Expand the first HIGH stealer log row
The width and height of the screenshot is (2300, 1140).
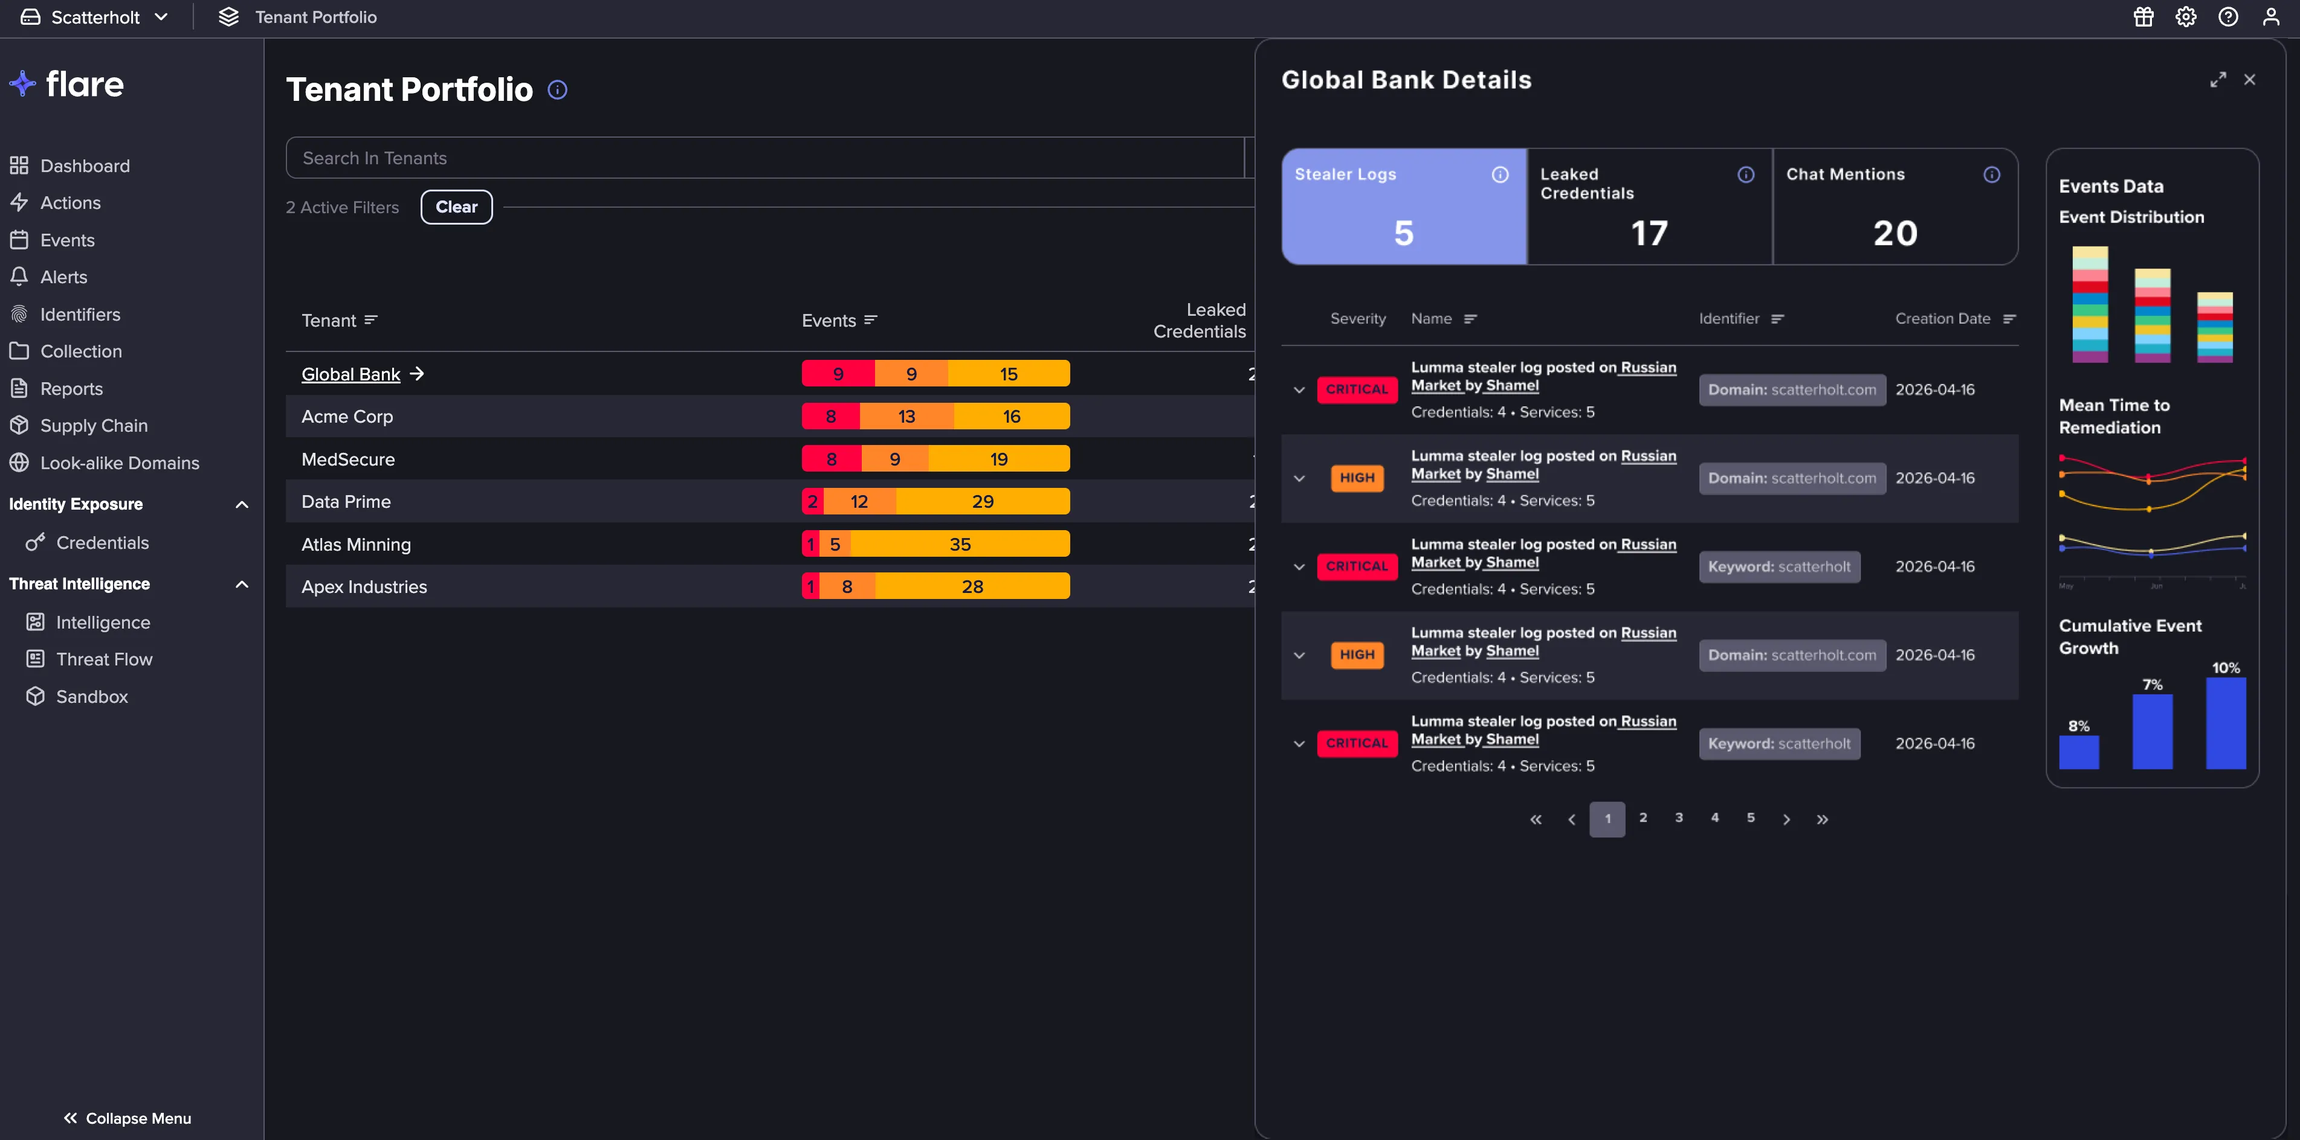point(1299,478)
